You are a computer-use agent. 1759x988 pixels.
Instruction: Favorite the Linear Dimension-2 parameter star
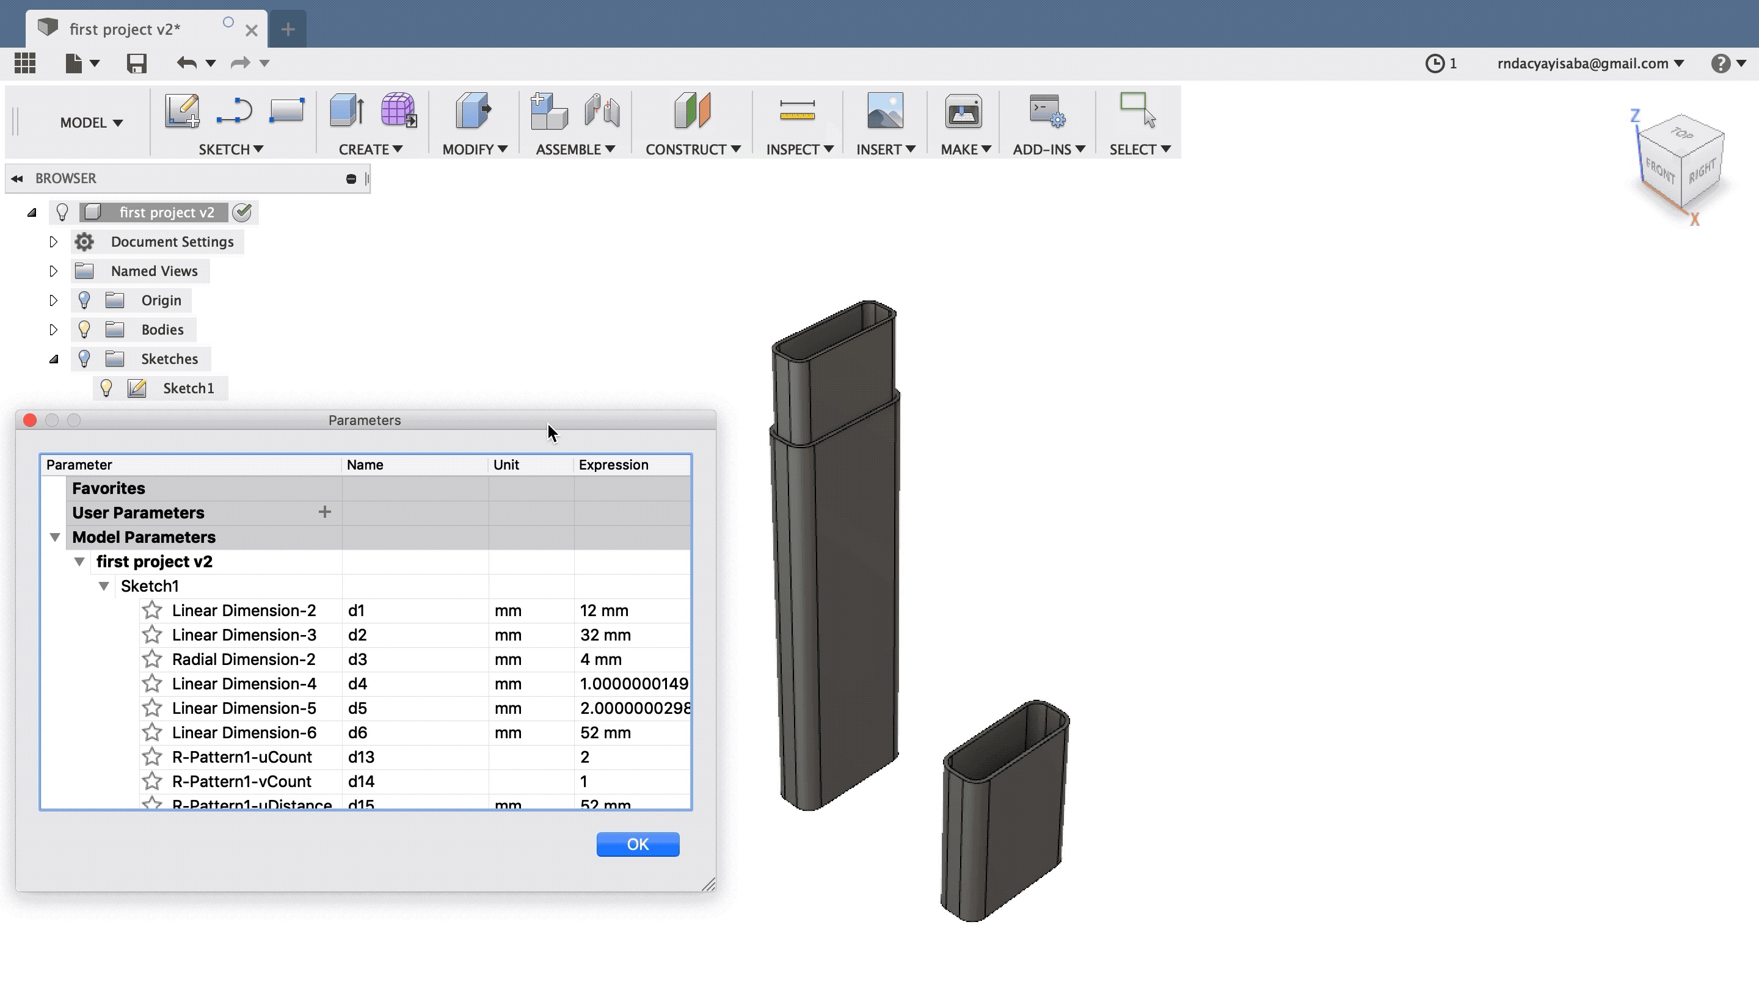152,610
